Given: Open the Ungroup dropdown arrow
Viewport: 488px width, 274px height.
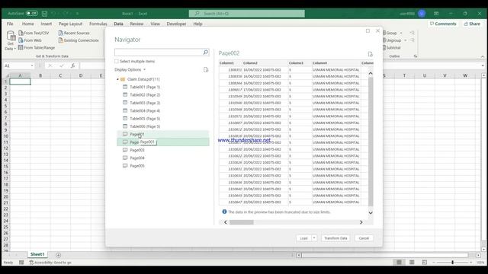Looking at the screenshot, I should [x=405, y=40].
